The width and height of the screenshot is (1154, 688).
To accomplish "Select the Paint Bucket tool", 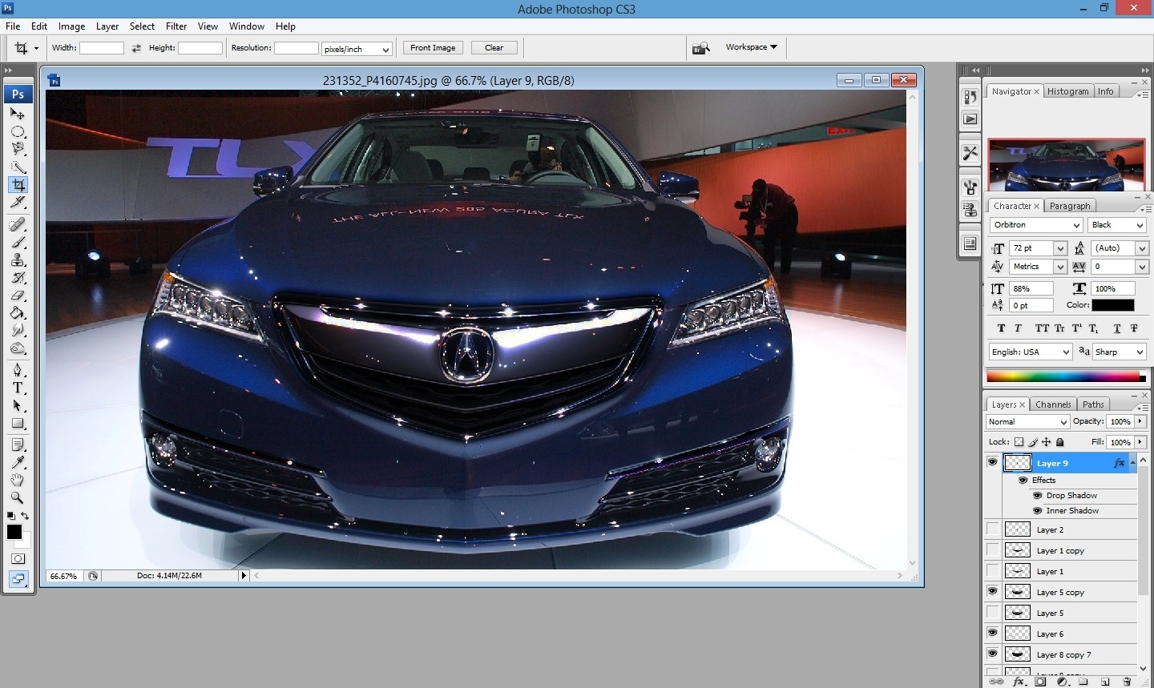I will point(17,313).
